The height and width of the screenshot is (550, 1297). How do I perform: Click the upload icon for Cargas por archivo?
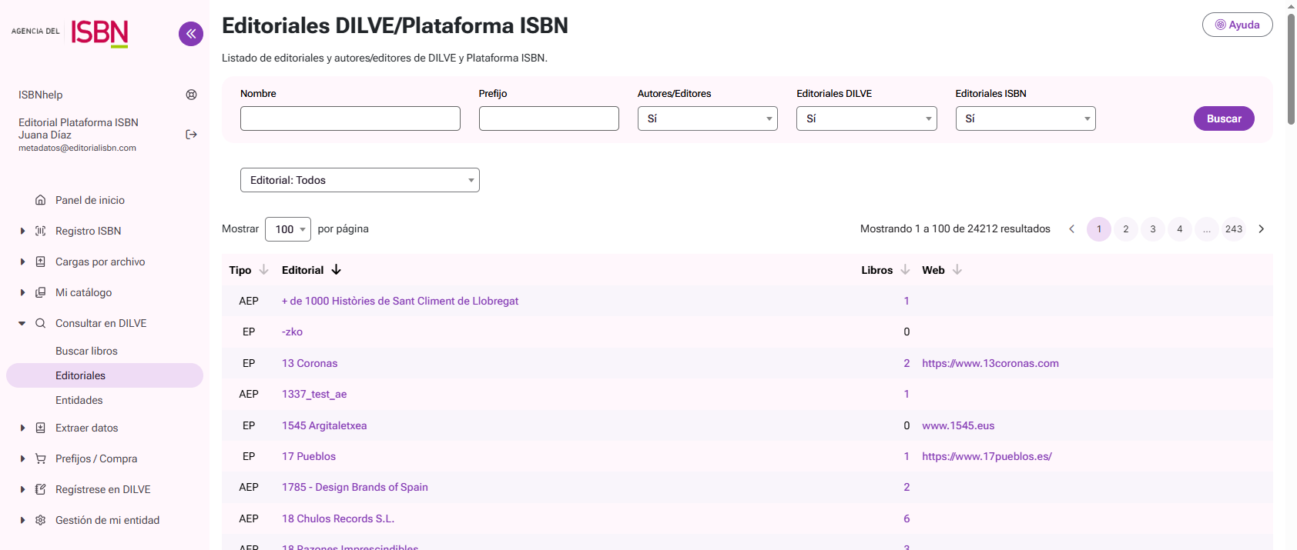[x=41, y=262]
